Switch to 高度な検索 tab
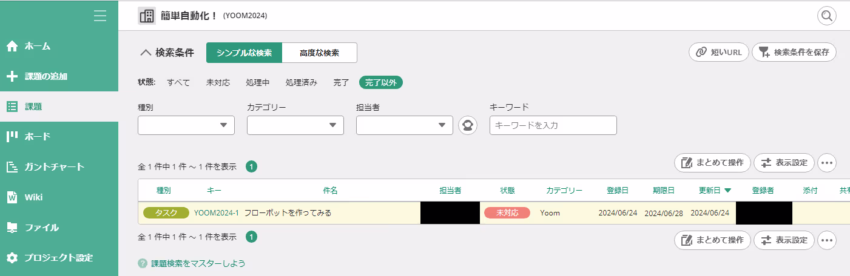850x276 pixels. click(319, 53)
